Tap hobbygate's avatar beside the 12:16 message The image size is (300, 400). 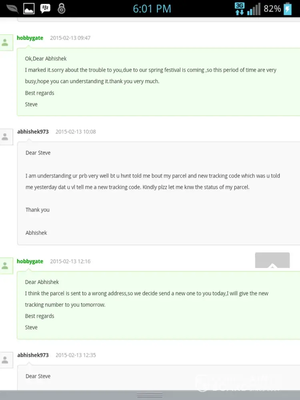tap(6, 266)
